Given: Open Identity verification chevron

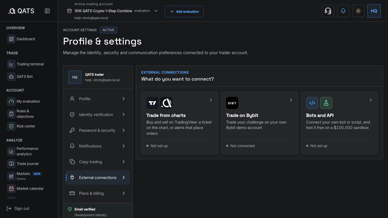Looking at the screenshot, I should tap(124, 114).
